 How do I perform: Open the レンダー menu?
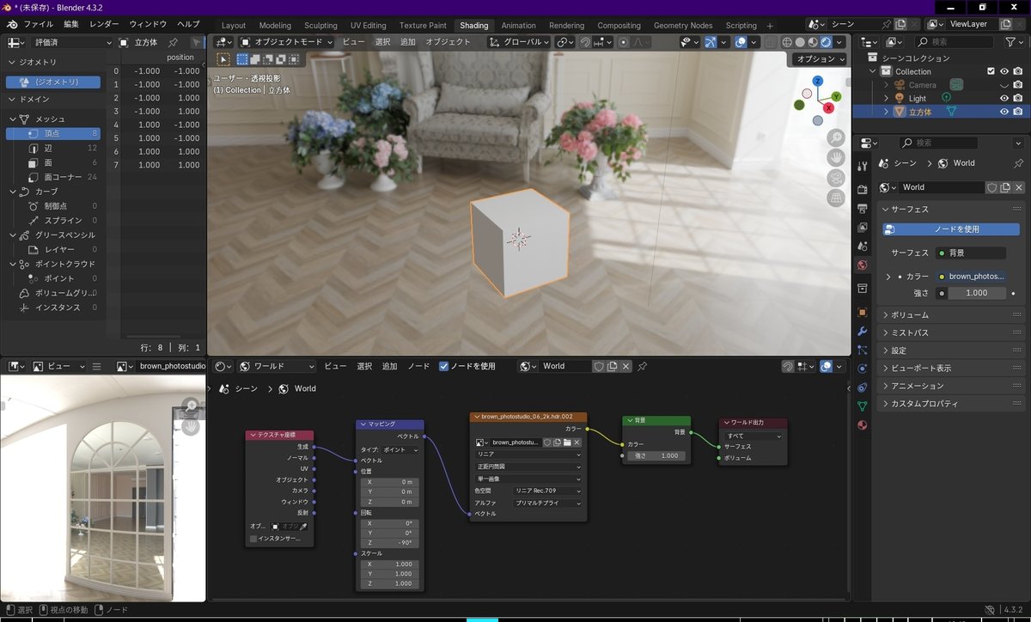pos(104,24)
